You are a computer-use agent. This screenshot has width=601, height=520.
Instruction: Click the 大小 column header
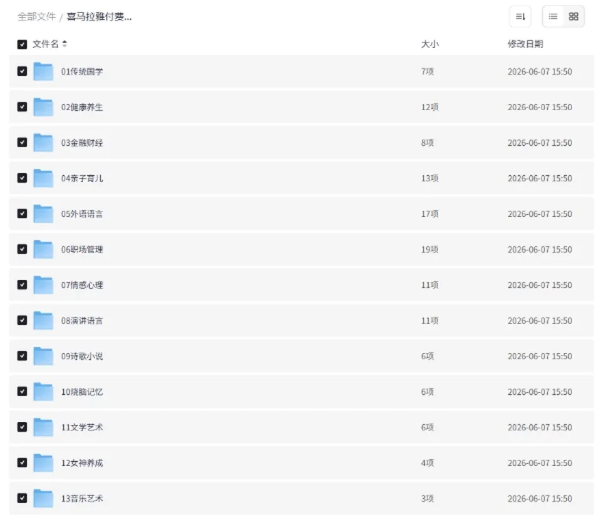[x=429, y=44]
